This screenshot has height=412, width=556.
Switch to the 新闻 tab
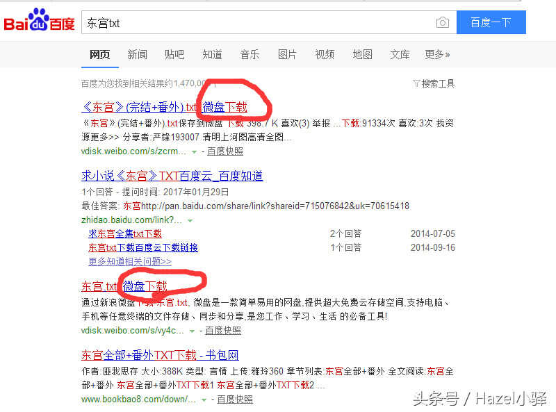(137, 55)
